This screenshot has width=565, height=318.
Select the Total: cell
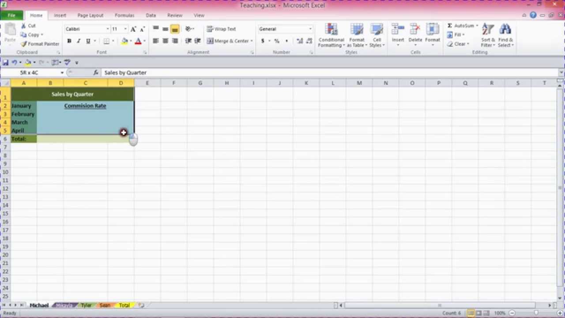[24, 139]
